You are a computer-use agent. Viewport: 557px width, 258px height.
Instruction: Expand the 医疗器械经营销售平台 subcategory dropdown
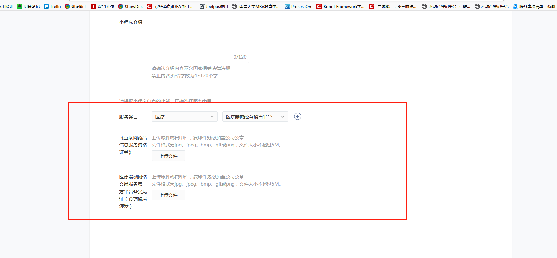[x=255, y=116]
